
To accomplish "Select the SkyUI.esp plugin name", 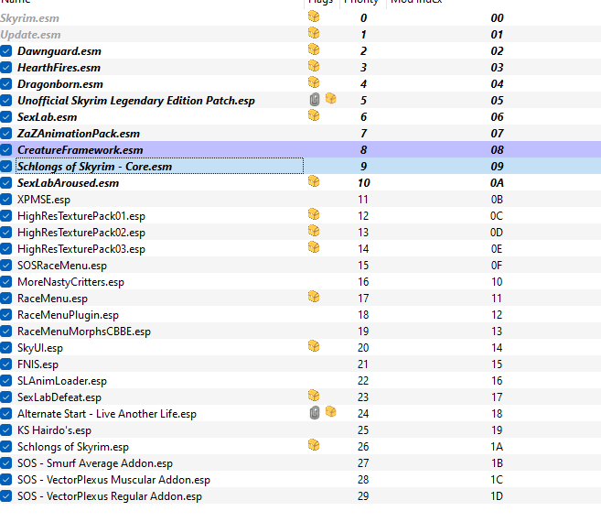I will point(40,348).
